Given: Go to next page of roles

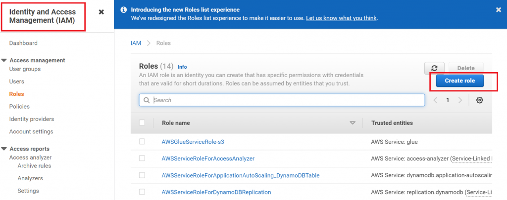Looking at the screenshot, I should point(460,100).
